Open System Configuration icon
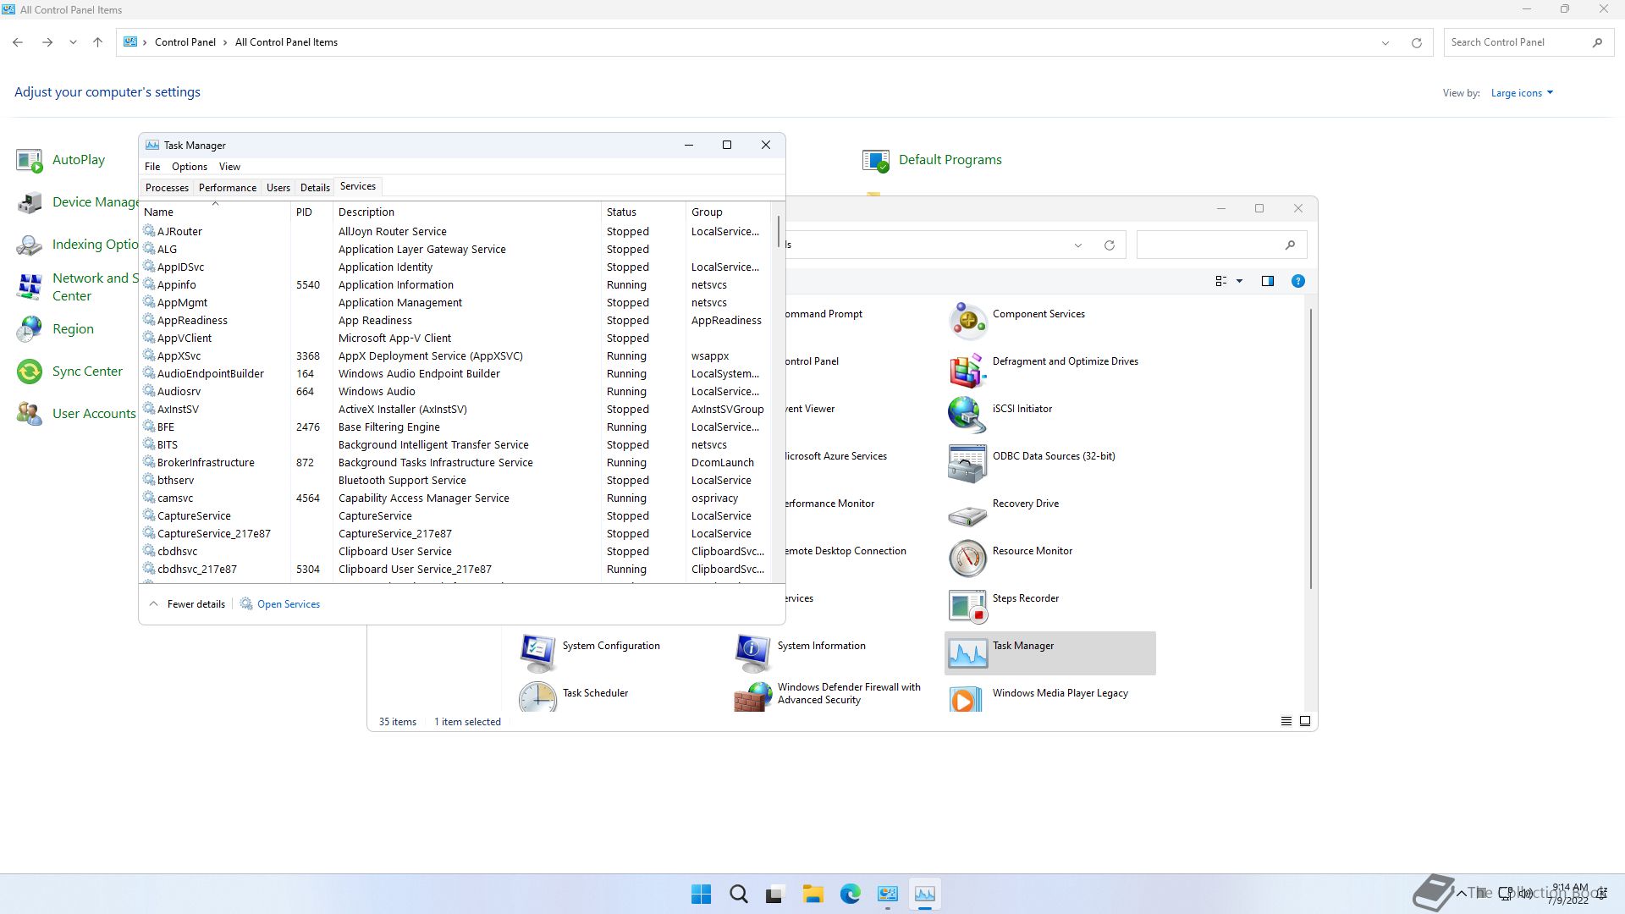 (x=537, y=652)
